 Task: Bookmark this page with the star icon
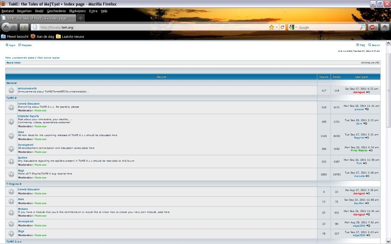point(271,27)
